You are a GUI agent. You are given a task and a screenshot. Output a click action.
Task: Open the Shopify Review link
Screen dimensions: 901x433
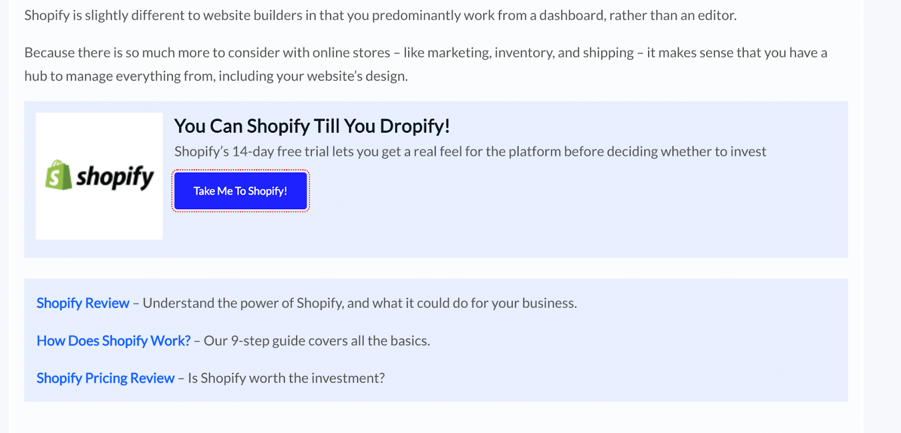pos(83,303)
